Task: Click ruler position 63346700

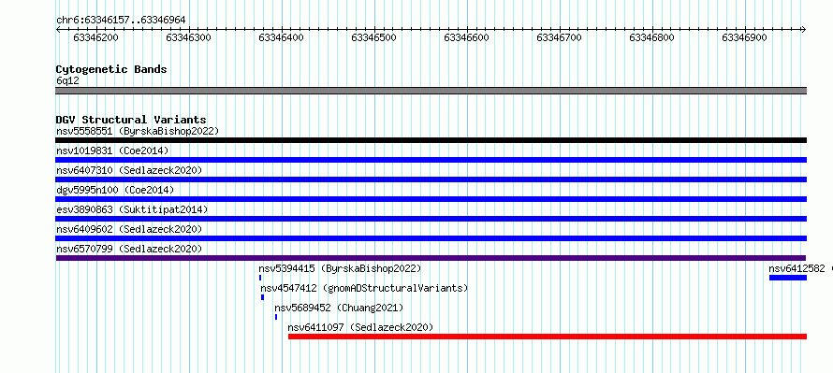Action: pos(560,37)
